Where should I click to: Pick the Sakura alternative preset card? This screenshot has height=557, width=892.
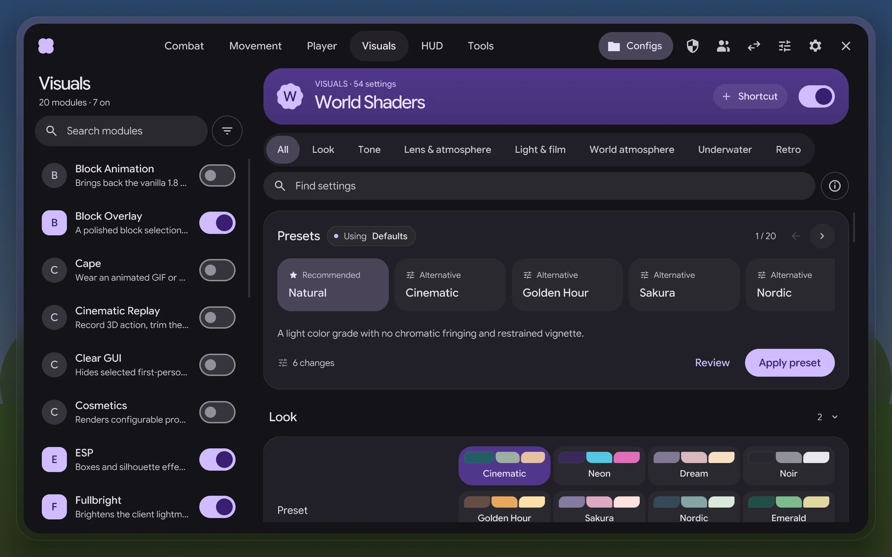coord(684,285)
